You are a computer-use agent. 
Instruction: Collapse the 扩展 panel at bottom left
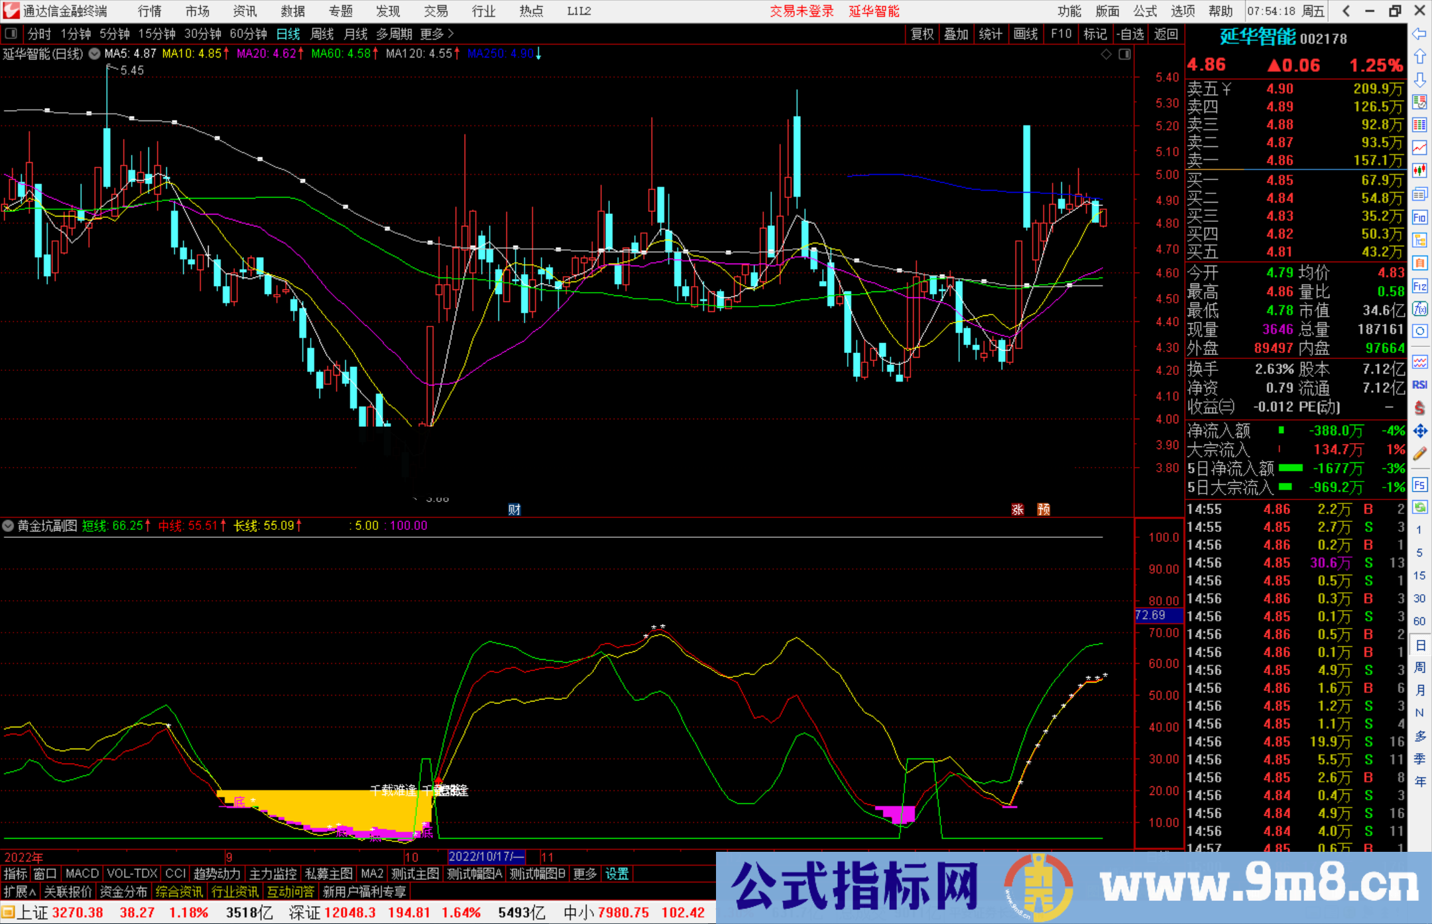point(19,891)
